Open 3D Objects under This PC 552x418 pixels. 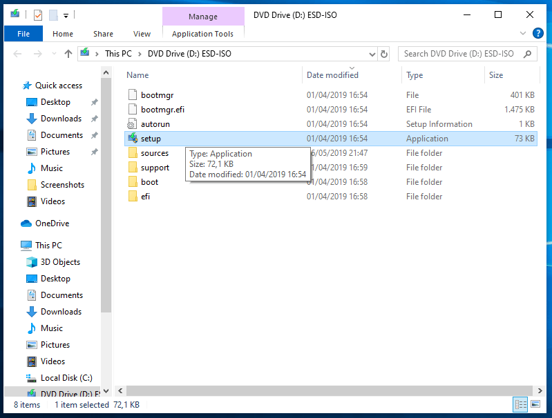pos(60,262)
